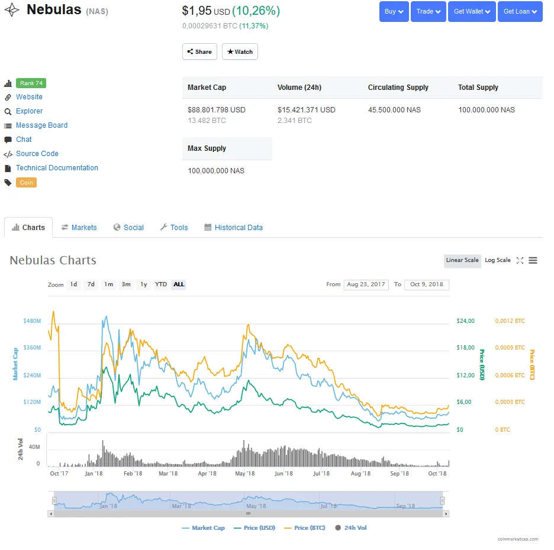Click the left handle of chart range navigator
The width and height of the screenshot is (554, 550).
pos(54,500)
